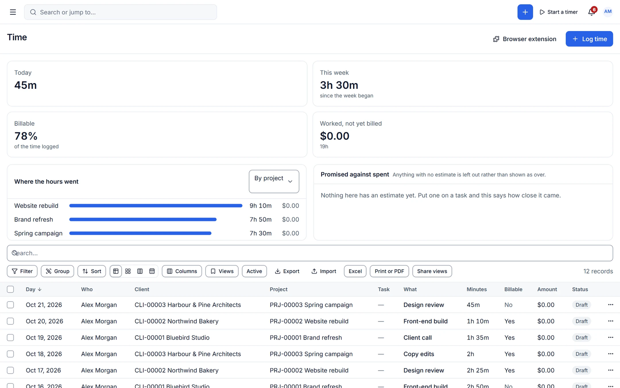Screen dimensions: 620x388
Task: Open row actions for Oct 17, 2026
Action: [x=610, y=370]
